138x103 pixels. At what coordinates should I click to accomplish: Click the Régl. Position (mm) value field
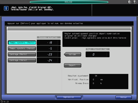point(97,54)
